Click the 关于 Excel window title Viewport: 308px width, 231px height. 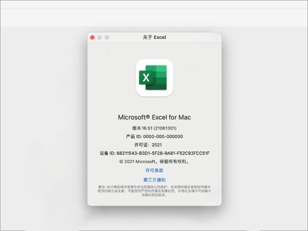pyautogui.click(x=155, y=37)
